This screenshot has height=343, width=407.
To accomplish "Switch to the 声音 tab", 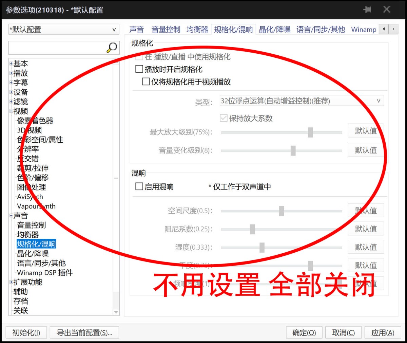I will 136,30.
